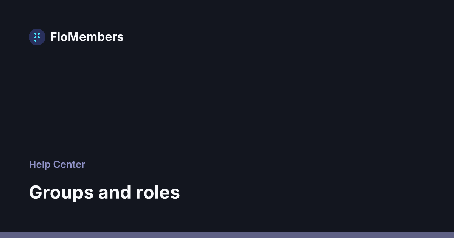Click the word "Help" above the title
454x238 pixels.
pos(39,164)
